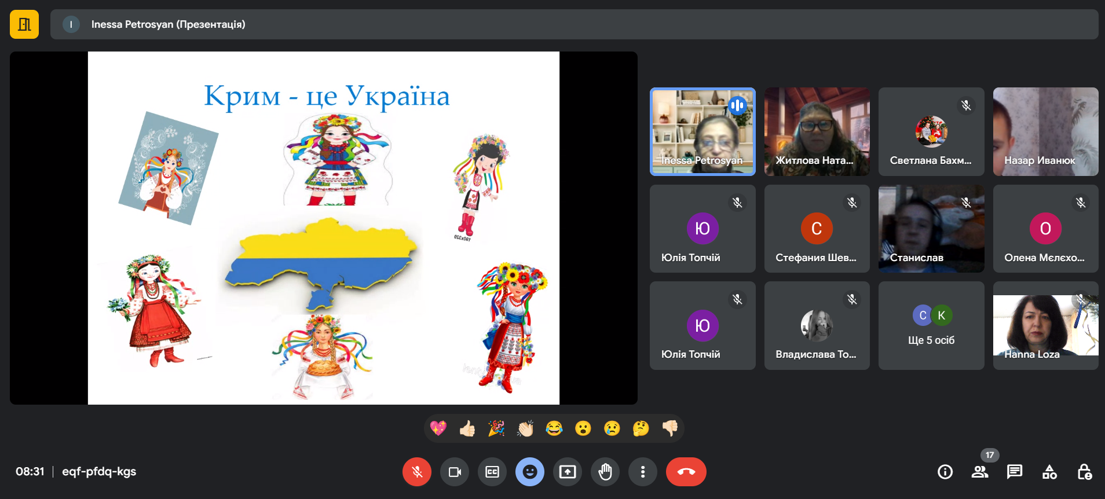Open host controls lock icon
Screen dimensions: 1105x499
click(x=1084, y=472)
